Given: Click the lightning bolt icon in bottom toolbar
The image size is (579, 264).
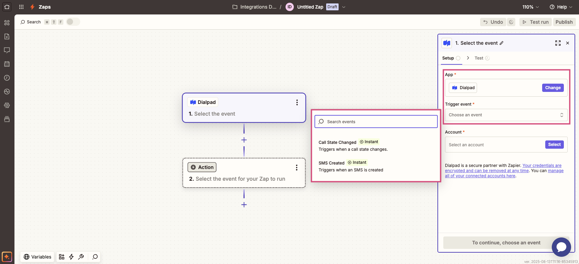Looking at the screenshot, I should click(71, 257).
